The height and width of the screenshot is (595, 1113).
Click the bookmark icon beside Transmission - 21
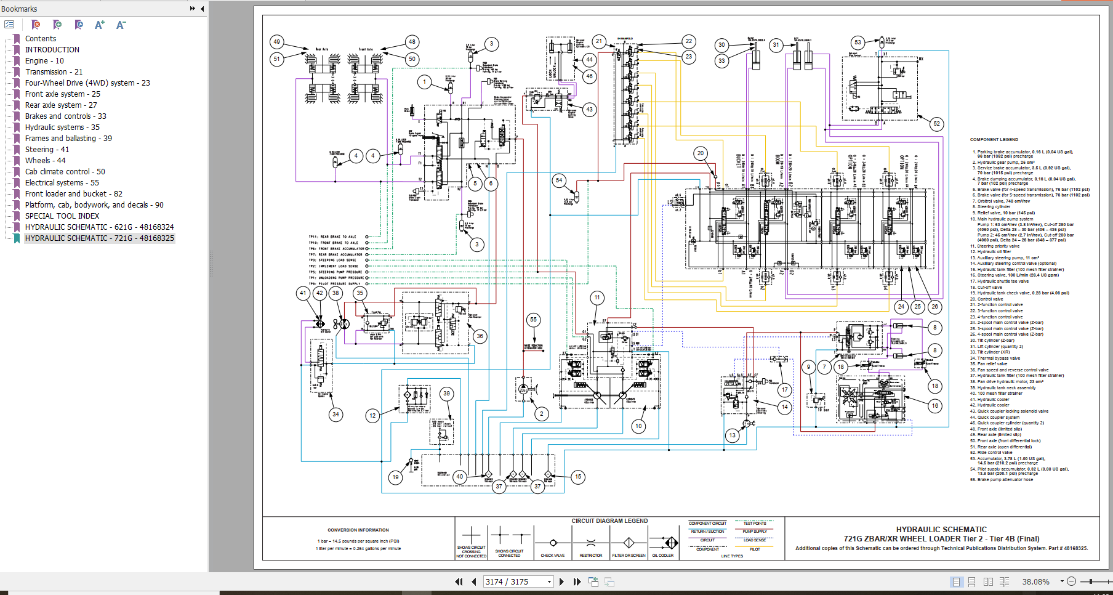17,72
